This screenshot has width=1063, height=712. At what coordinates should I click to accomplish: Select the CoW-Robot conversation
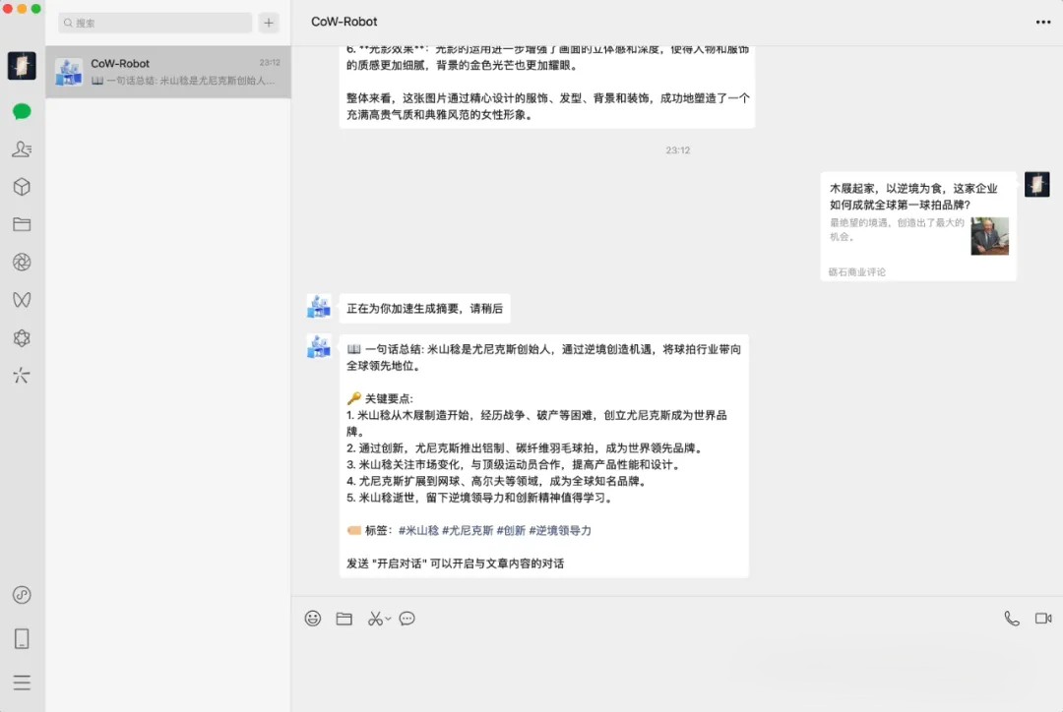point(168,72)
